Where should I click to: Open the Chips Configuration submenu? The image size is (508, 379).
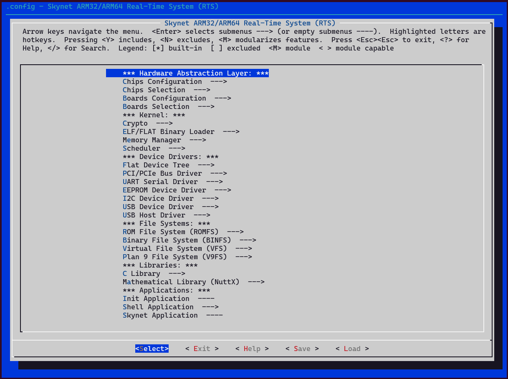tap(174, 81)
